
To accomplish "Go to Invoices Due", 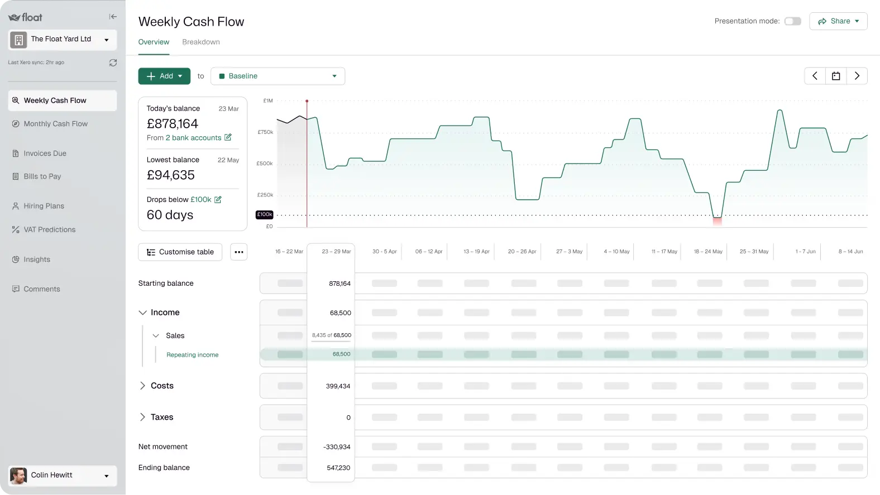I will pyautogui.click(x=45, y=153).
